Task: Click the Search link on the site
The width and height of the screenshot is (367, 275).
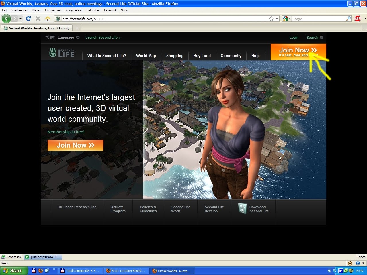Action: 312,38
